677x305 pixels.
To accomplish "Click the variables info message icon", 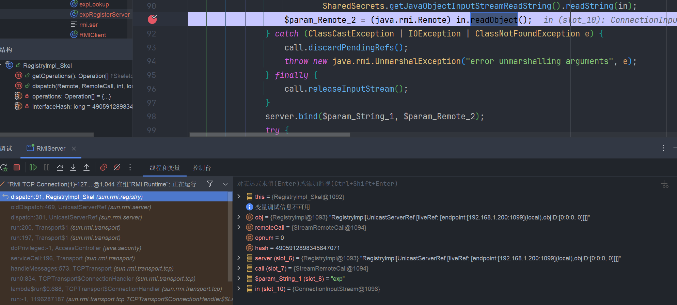I will tap(249, 207).
